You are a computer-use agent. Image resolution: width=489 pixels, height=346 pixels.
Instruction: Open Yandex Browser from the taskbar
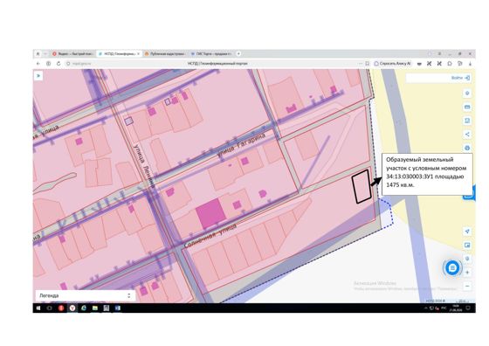click(72, 308)
